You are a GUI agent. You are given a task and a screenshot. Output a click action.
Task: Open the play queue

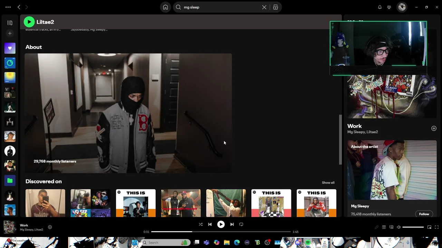pyautogui.click(x=384, y=227)
